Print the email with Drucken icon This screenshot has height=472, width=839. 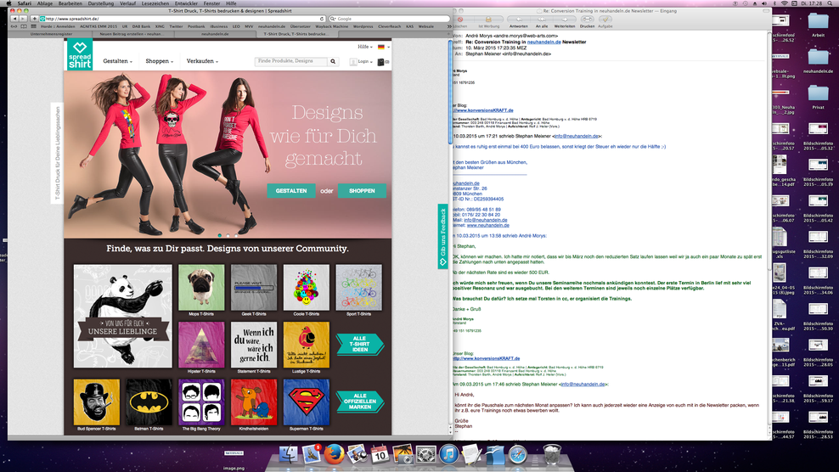tap(587, 20)
